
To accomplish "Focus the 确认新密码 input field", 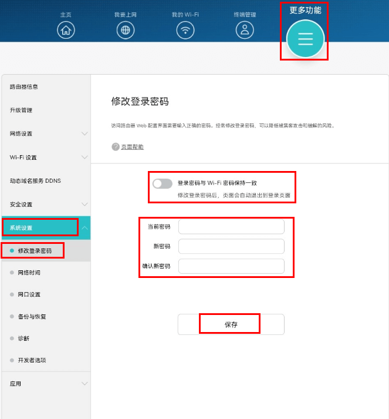I will tap(231, 266).
